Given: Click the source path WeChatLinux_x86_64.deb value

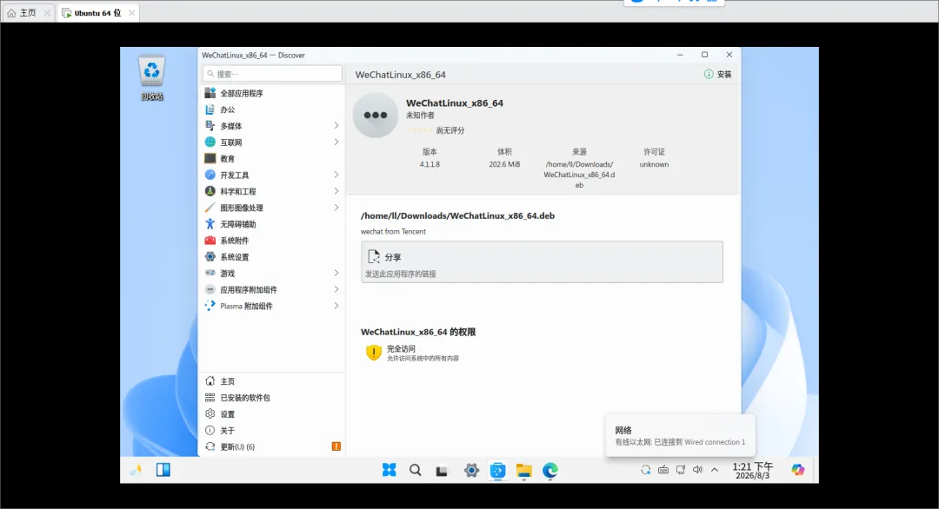Looking at the screenshot, I should coord(579,175).
